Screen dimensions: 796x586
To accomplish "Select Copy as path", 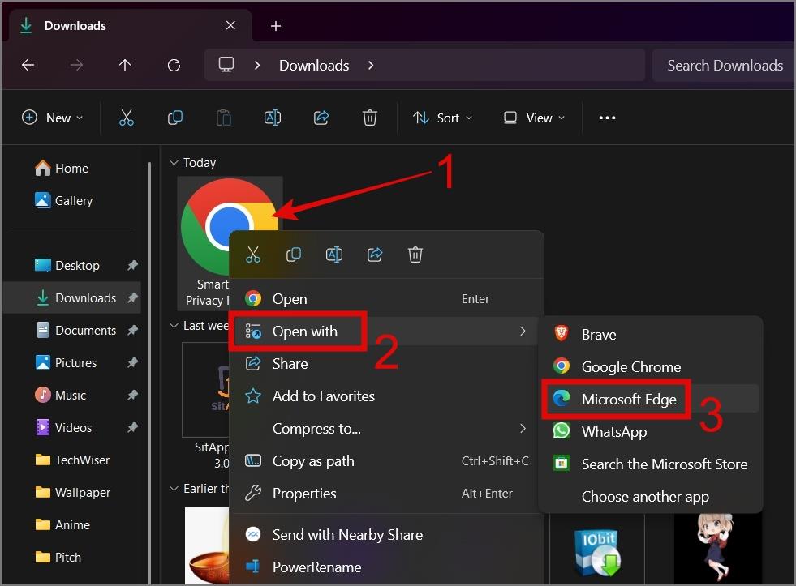I will coord(386,461).
